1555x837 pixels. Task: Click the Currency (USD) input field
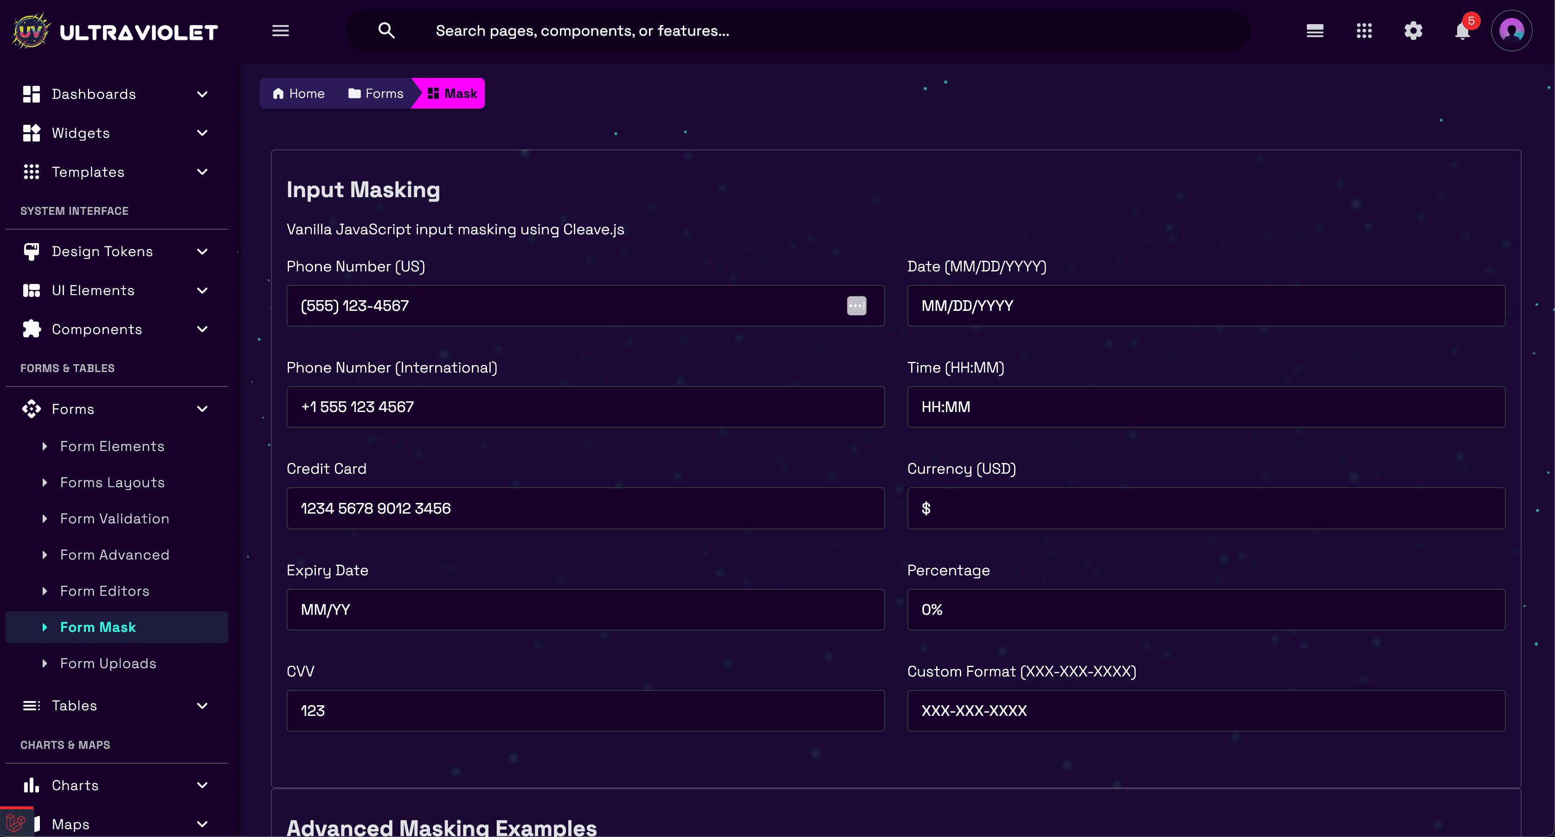(1206, 508)
